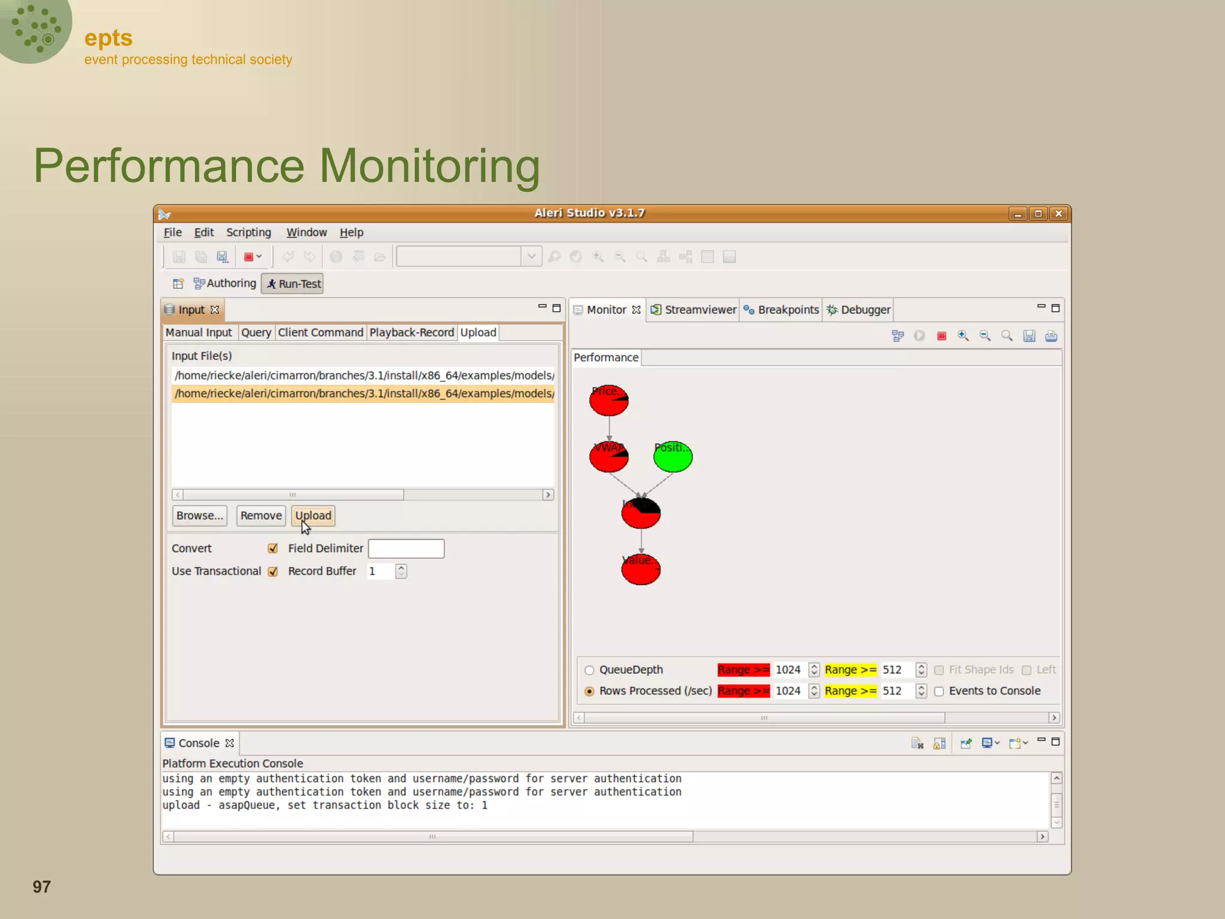The height and width of the screenshot is (919, 1225).
Task: Click the Field Delimiter input field
Action: coord(406,549)
